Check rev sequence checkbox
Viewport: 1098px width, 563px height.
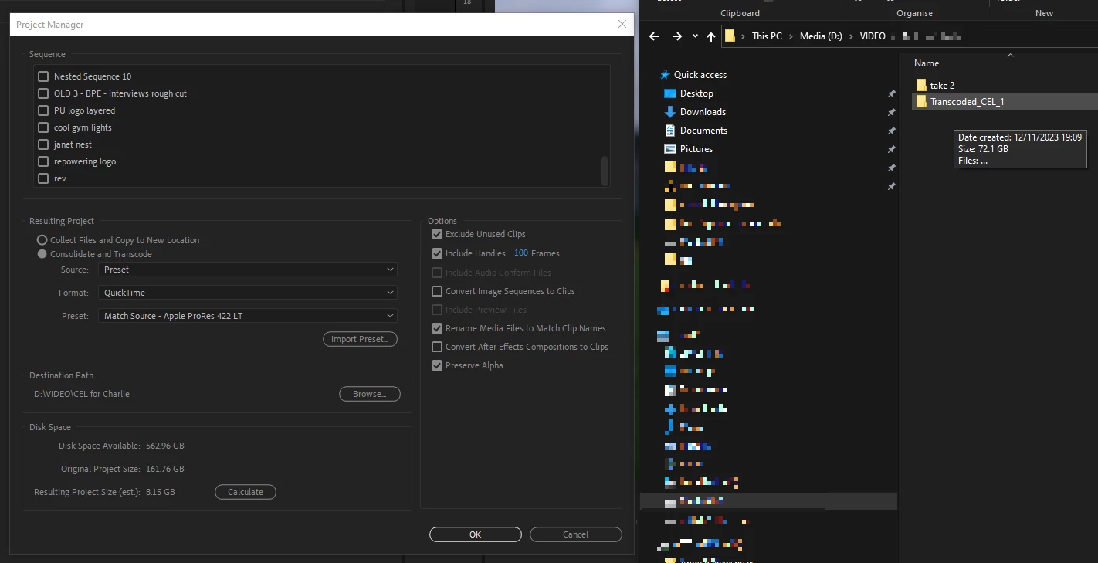click(43, 178)
